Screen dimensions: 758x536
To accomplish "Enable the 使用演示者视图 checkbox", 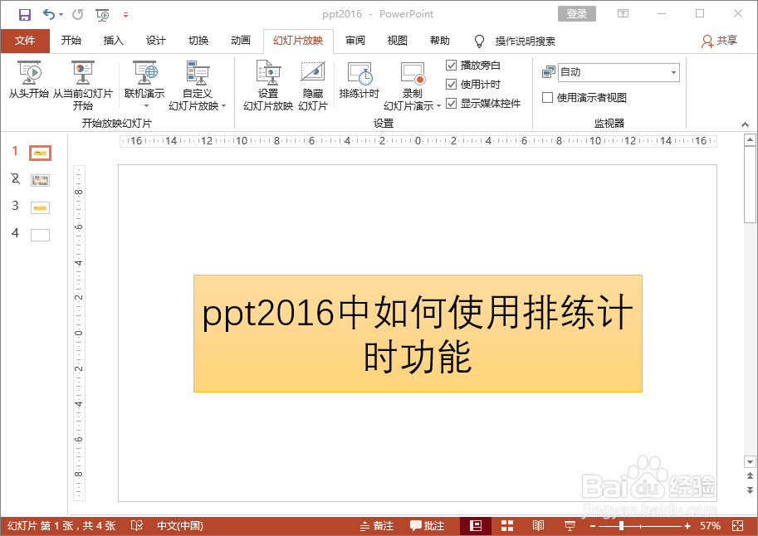I will pyautogui.click(x=548, y=98).
